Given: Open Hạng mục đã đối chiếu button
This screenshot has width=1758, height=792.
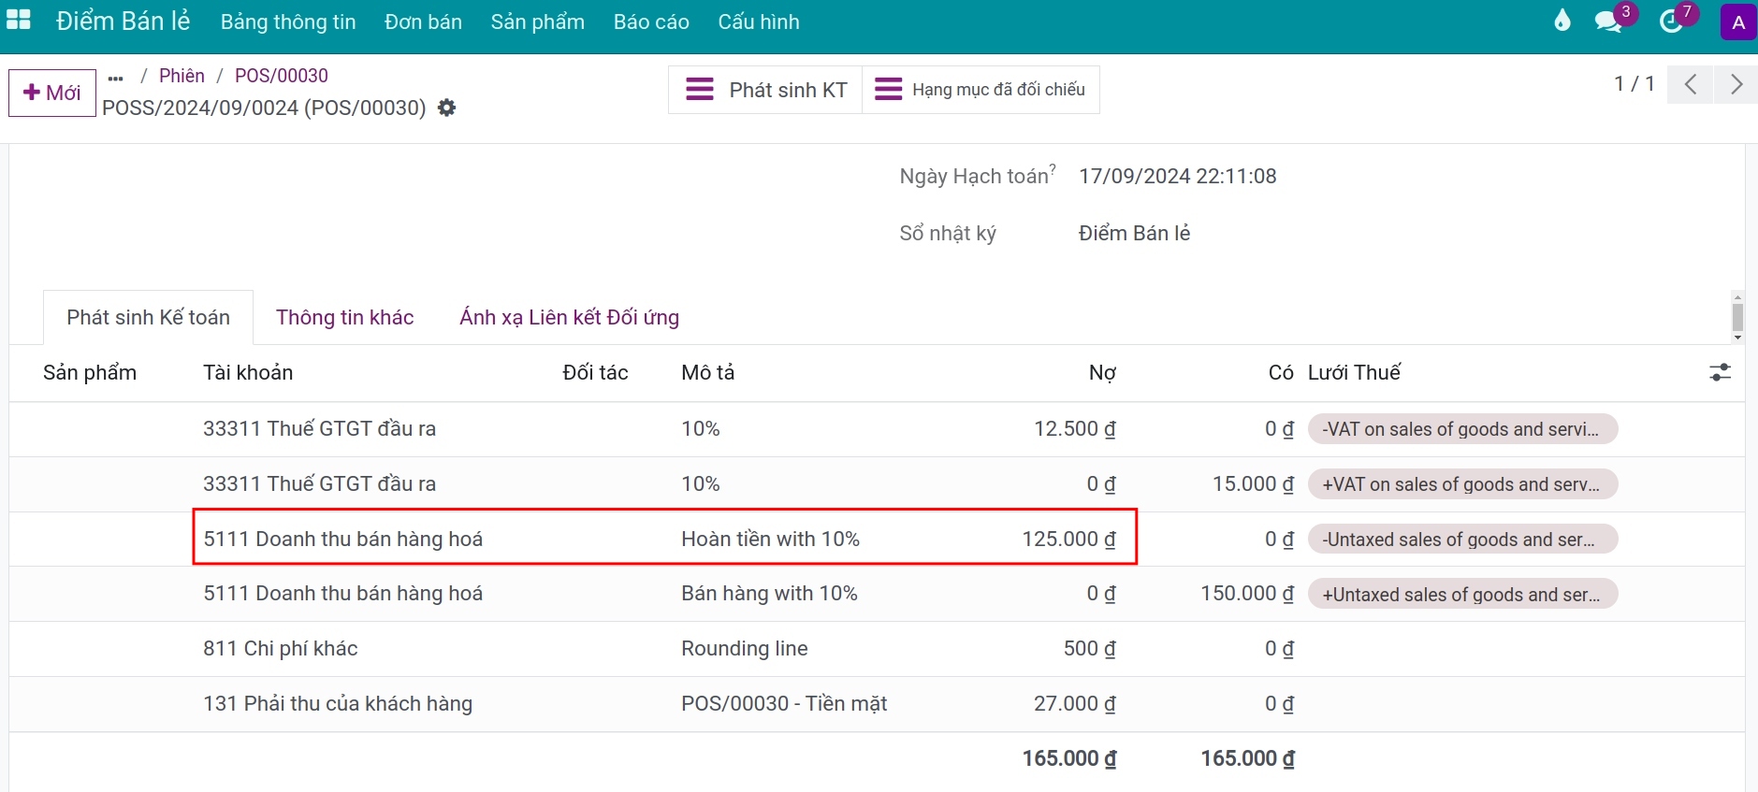Looking at the screenshot, I should coord(980,90).
